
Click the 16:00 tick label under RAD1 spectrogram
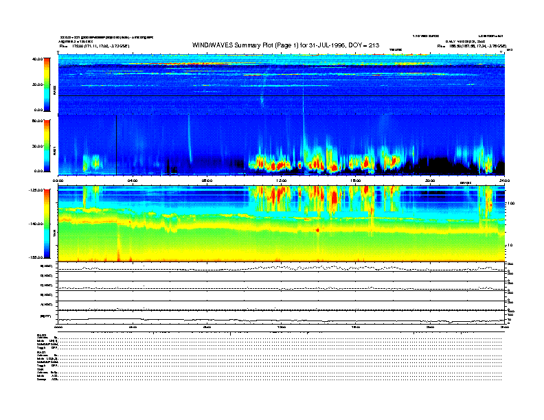point(356,180)
